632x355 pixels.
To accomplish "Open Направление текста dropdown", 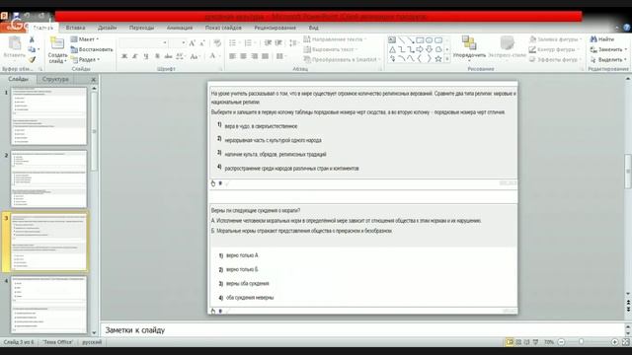I will pyautogui.click(x=335, y=39).
